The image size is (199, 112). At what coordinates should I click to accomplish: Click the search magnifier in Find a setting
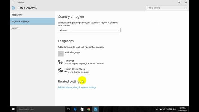click(185, 8)
